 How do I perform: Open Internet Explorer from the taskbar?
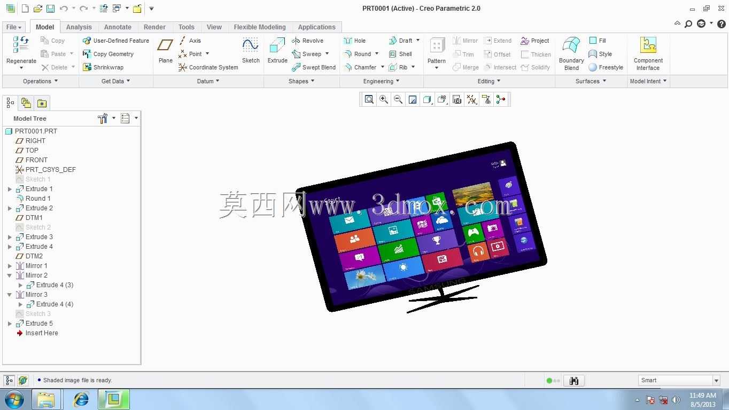[x=81, y=399]
